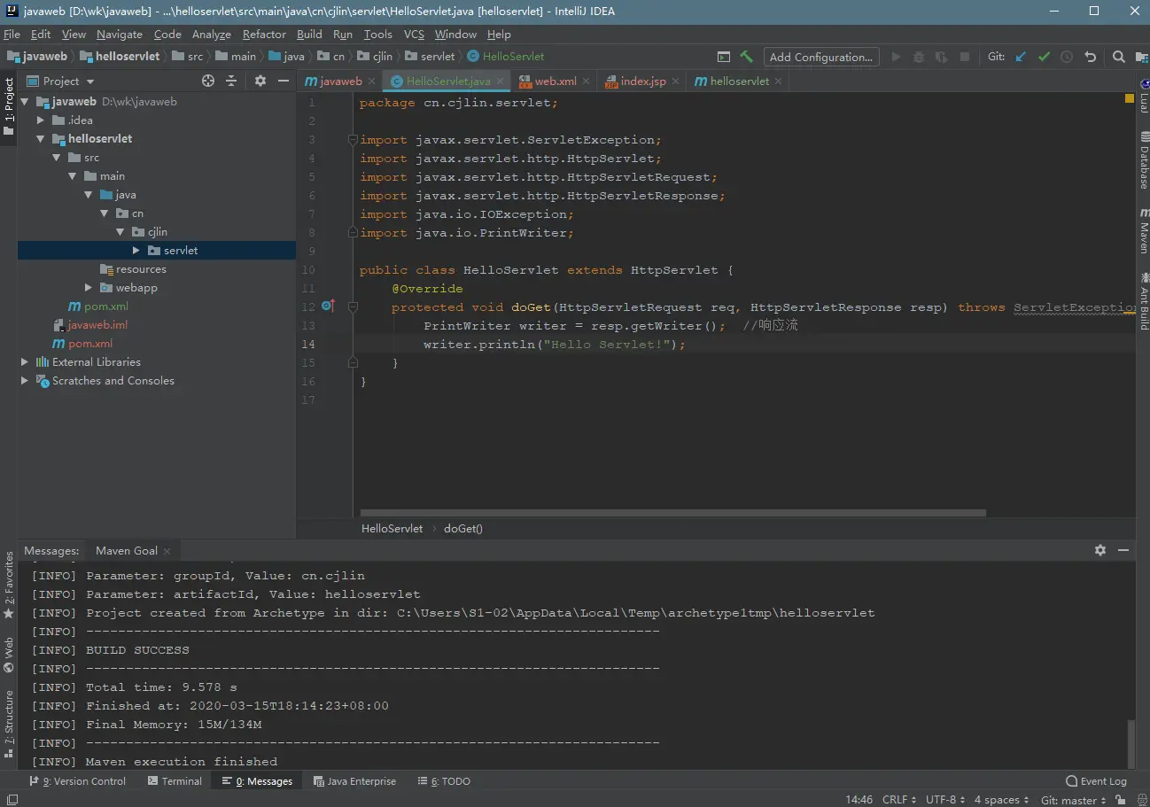1150x807 pixels.
Task: Click the Build Project hammer icon
Action: [746, 57]
